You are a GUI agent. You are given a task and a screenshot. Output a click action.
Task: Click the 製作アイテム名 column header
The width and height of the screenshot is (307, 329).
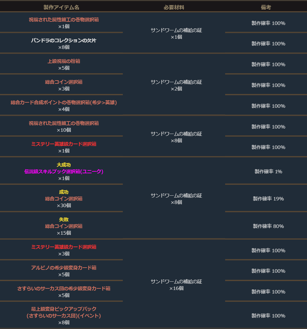[x=61, y=7]
